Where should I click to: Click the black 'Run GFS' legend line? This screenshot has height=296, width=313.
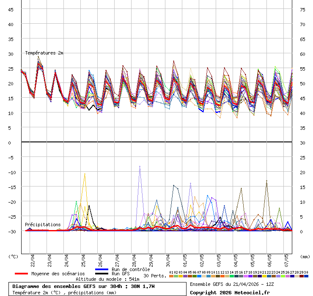pyautogui.click(x=102, y=274)
